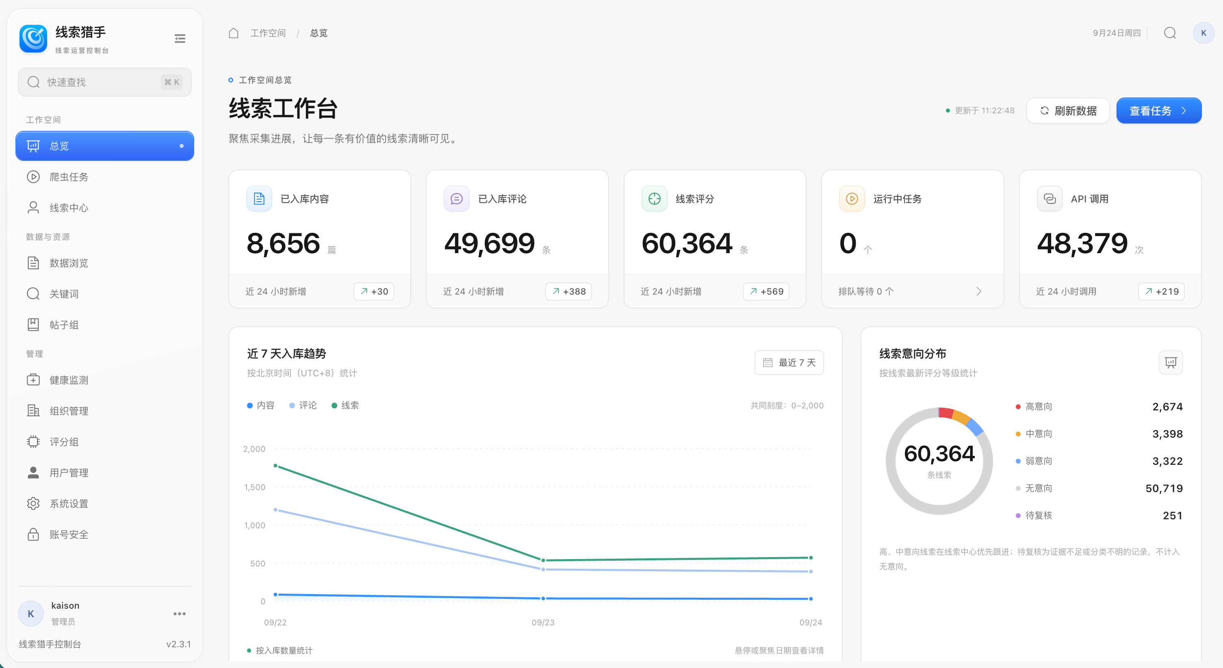Open 帖子组 in the sidebar
The height and width of the screenshot is (668, 1223).
pyautogui.click(x=104, y=325)
